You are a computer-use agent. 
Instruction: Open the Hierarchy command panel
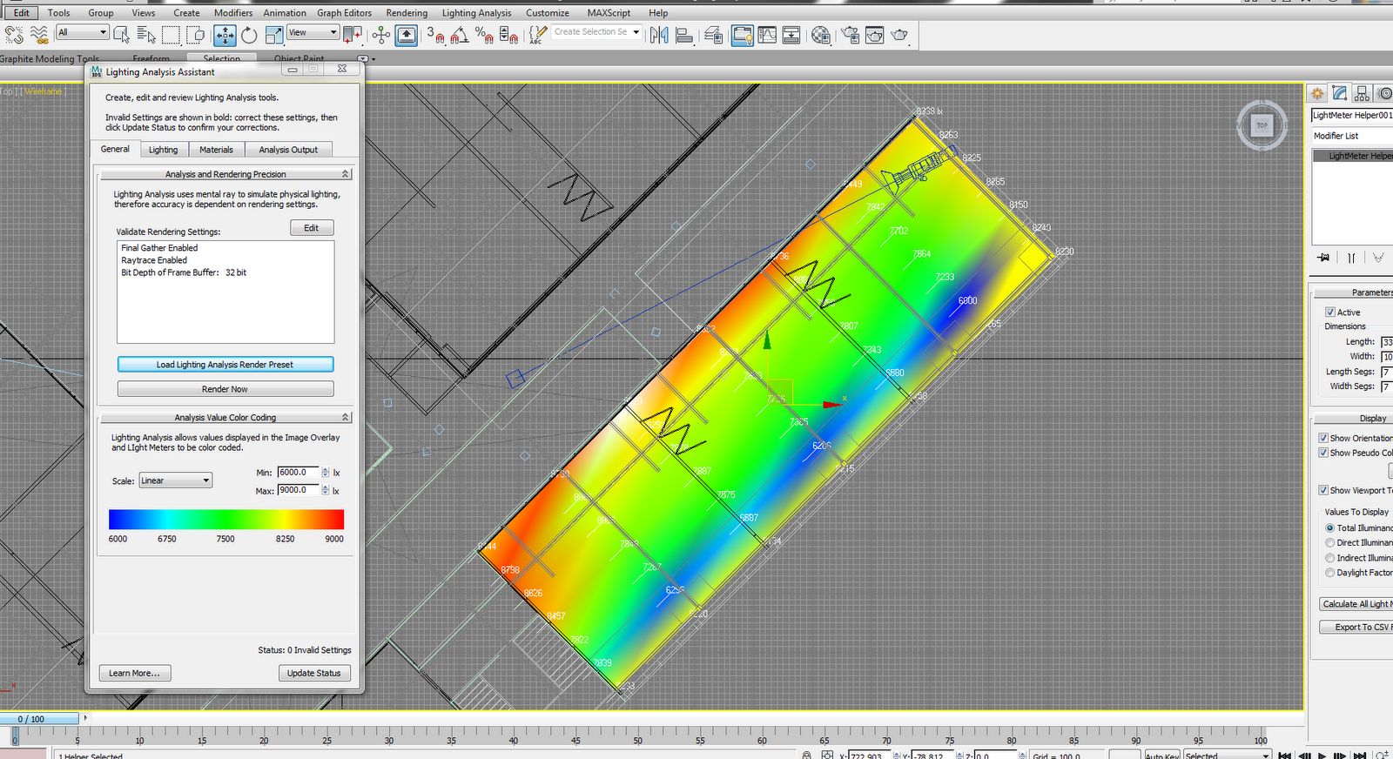tap(1363, 93)
